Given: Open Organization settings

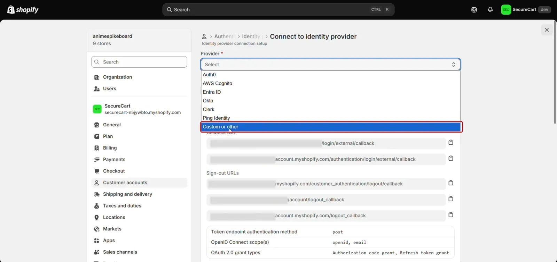Looking at the screenshot, I should 139,77.
